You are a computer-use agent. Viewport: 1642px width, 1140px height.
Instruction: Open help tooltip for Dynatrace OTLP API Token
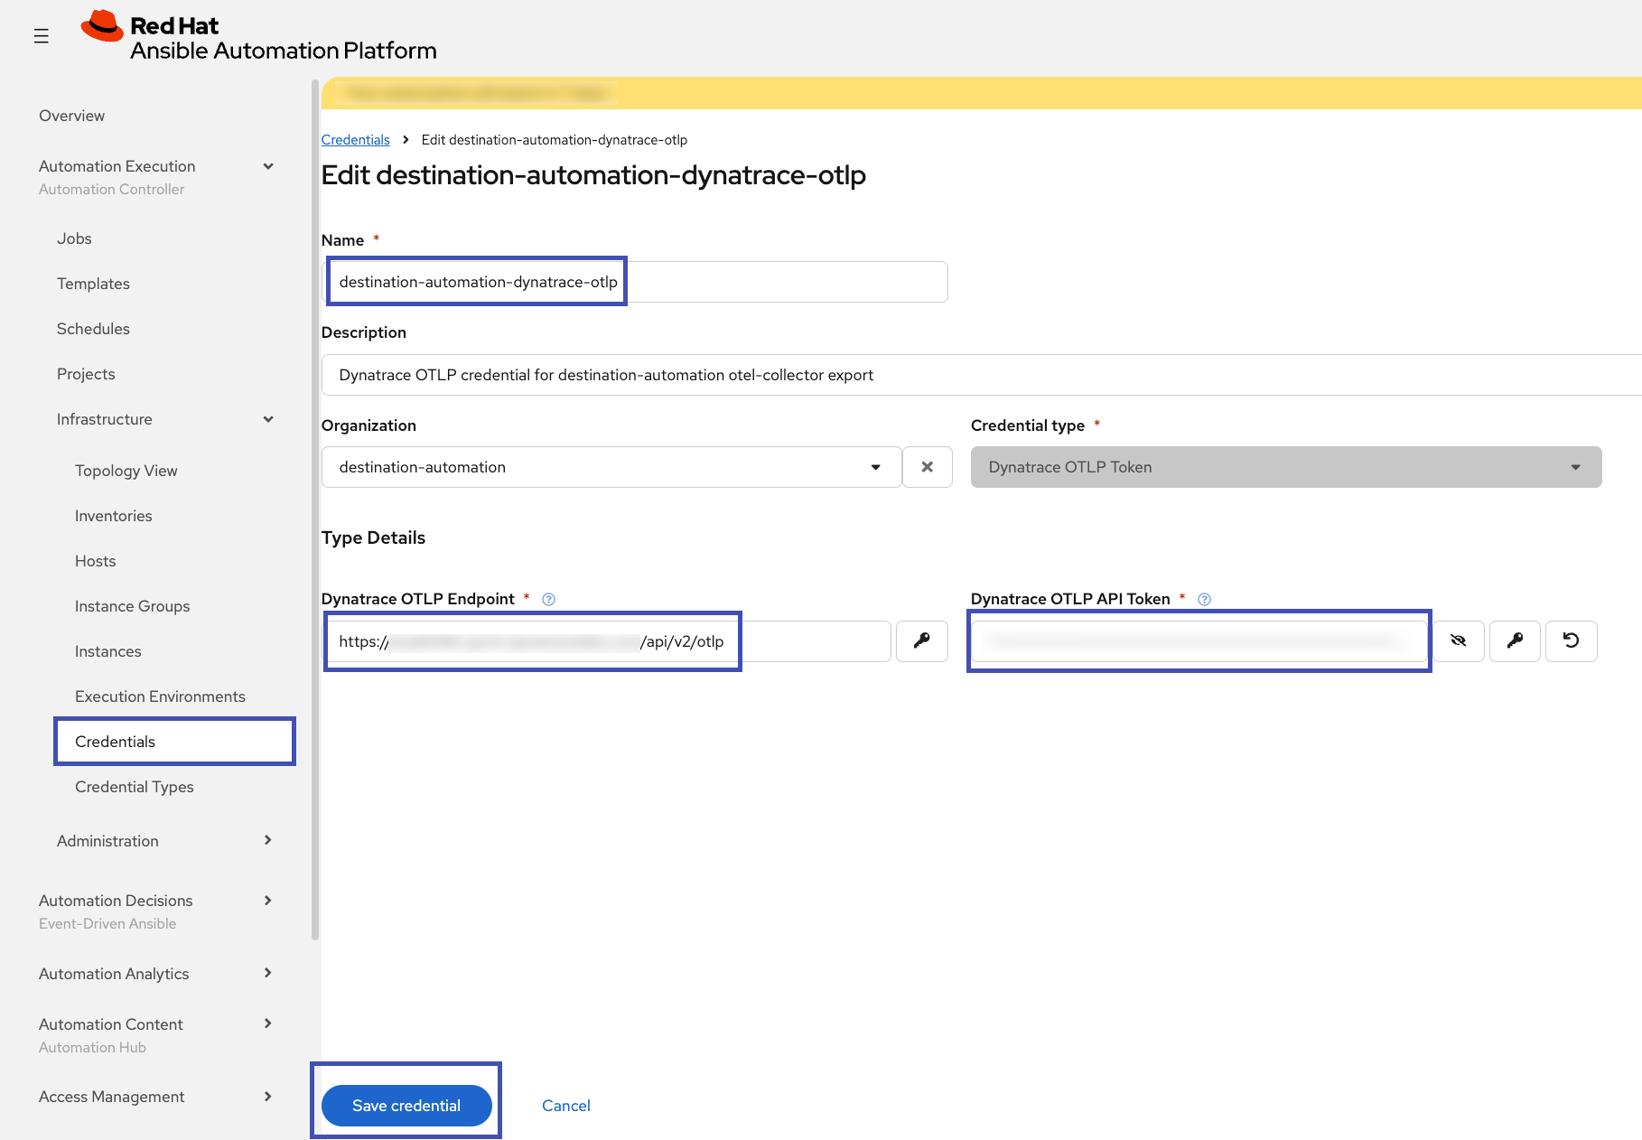(x=1204, y=598)
